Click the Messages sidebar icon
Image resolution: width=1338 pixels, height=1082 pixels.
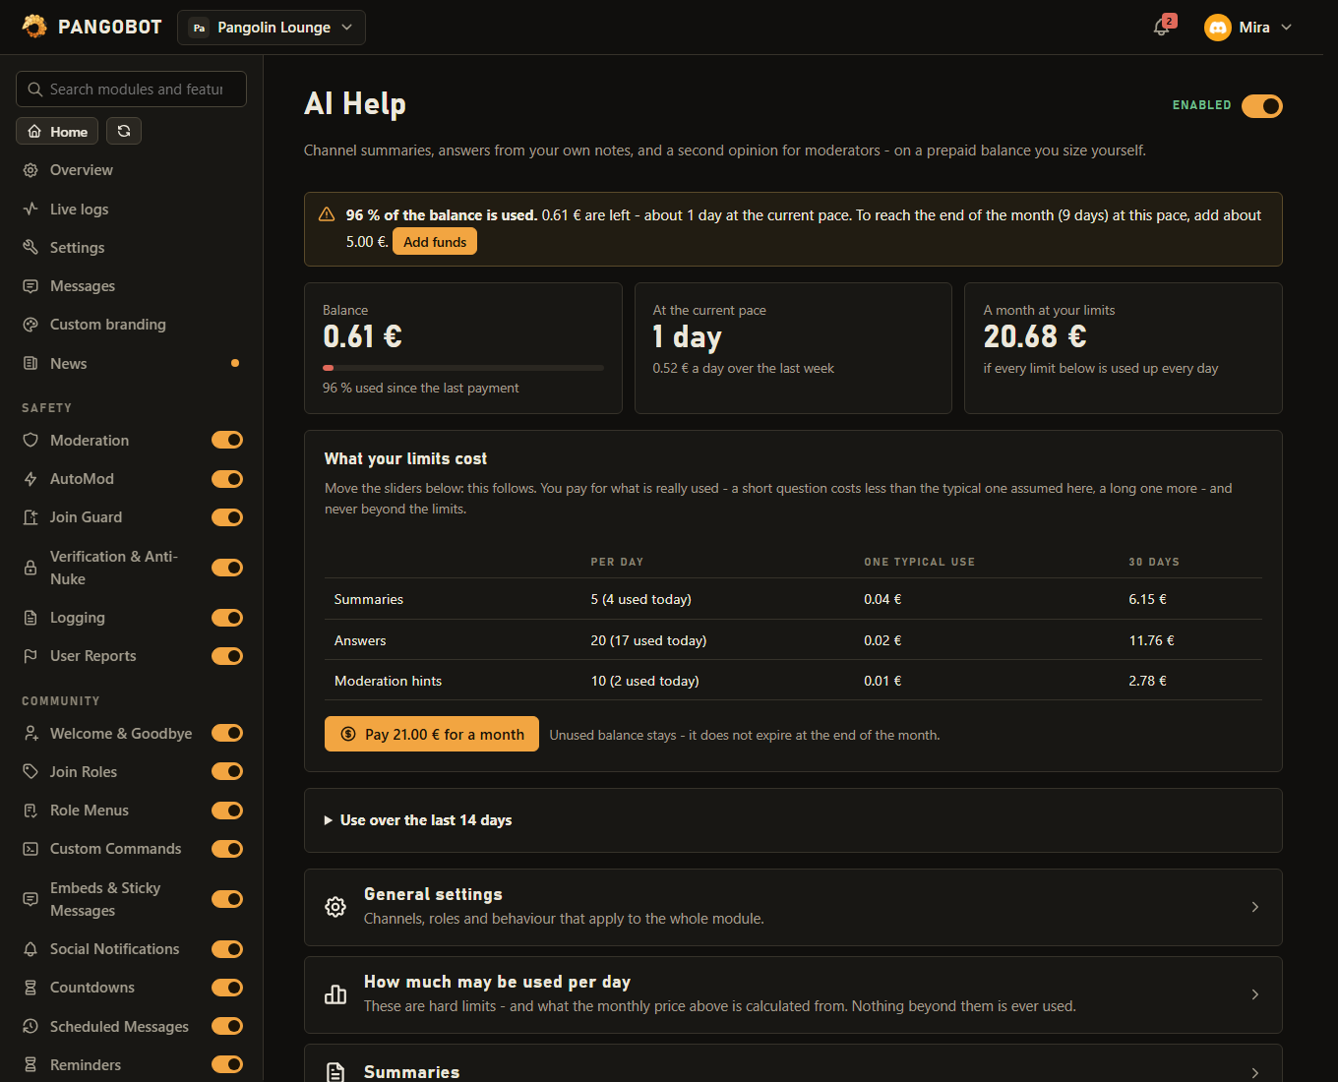(x=30, y=286)
